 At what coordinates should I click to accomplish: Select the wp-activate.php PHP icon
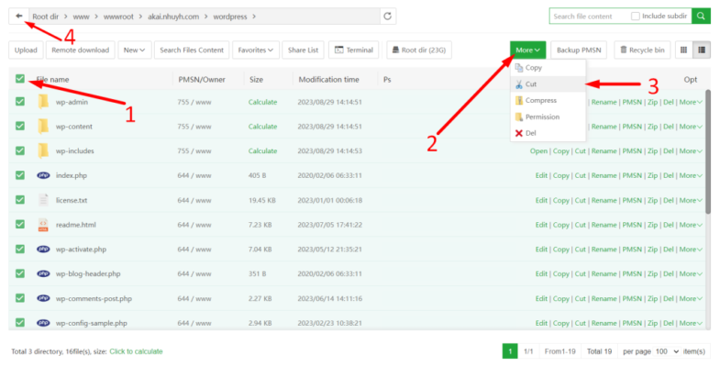[x=43, y=249]
